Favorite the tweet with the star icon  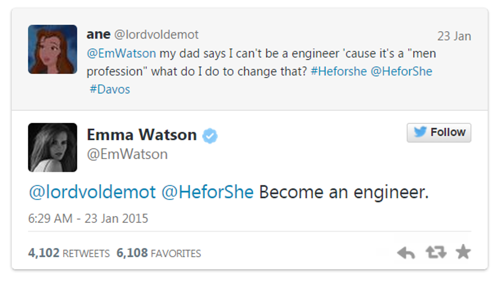463,252
